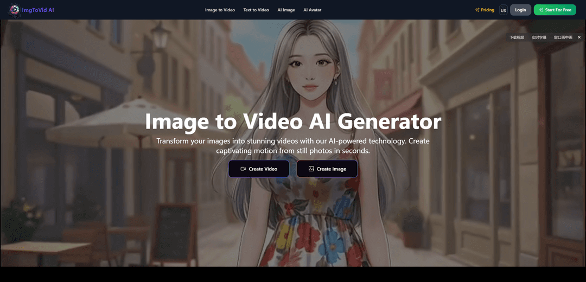Click 窗口画中画 in the video overlay bar
Image resolution: width=586 pixels, height=282 pixels.
(x=563, y=37)
